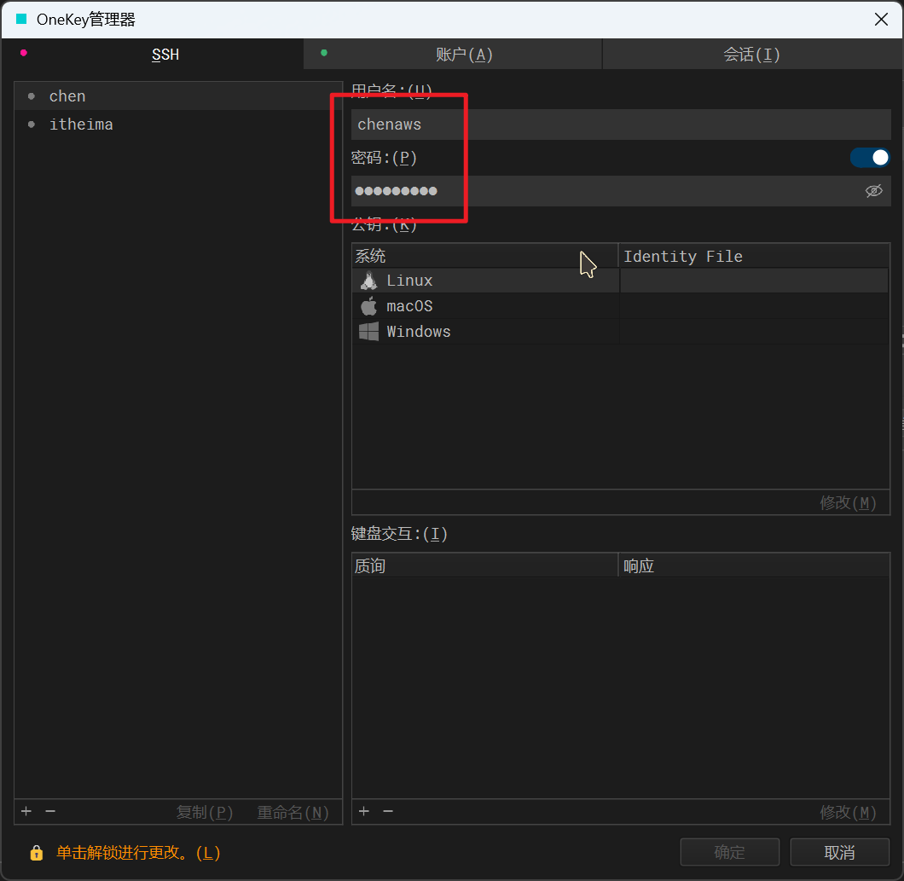Click the 复制(P) button

(205, 812)
